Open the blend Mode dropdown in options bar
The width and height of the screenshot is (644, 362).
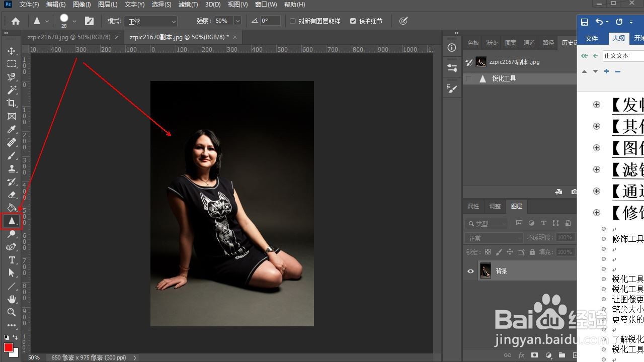(x=151, y=21)
